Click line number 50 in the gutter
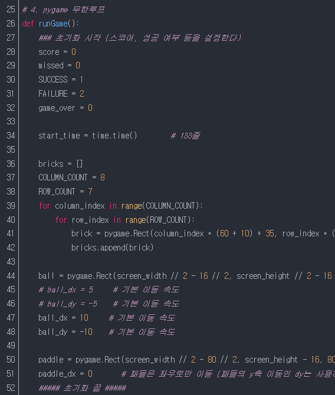 11,360
